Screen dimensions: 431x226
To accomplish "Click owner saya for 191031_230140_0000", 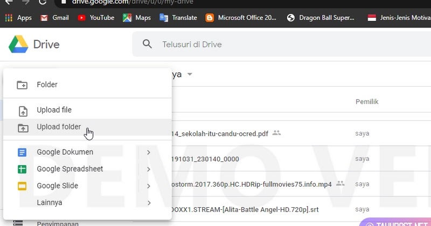I will point(362,159).
